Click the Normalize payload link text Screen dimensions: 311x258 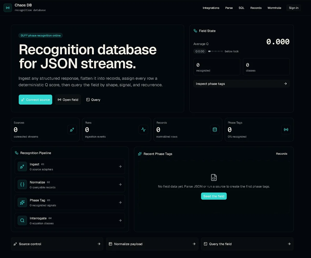pyautogui.click(x=128, y=244)
